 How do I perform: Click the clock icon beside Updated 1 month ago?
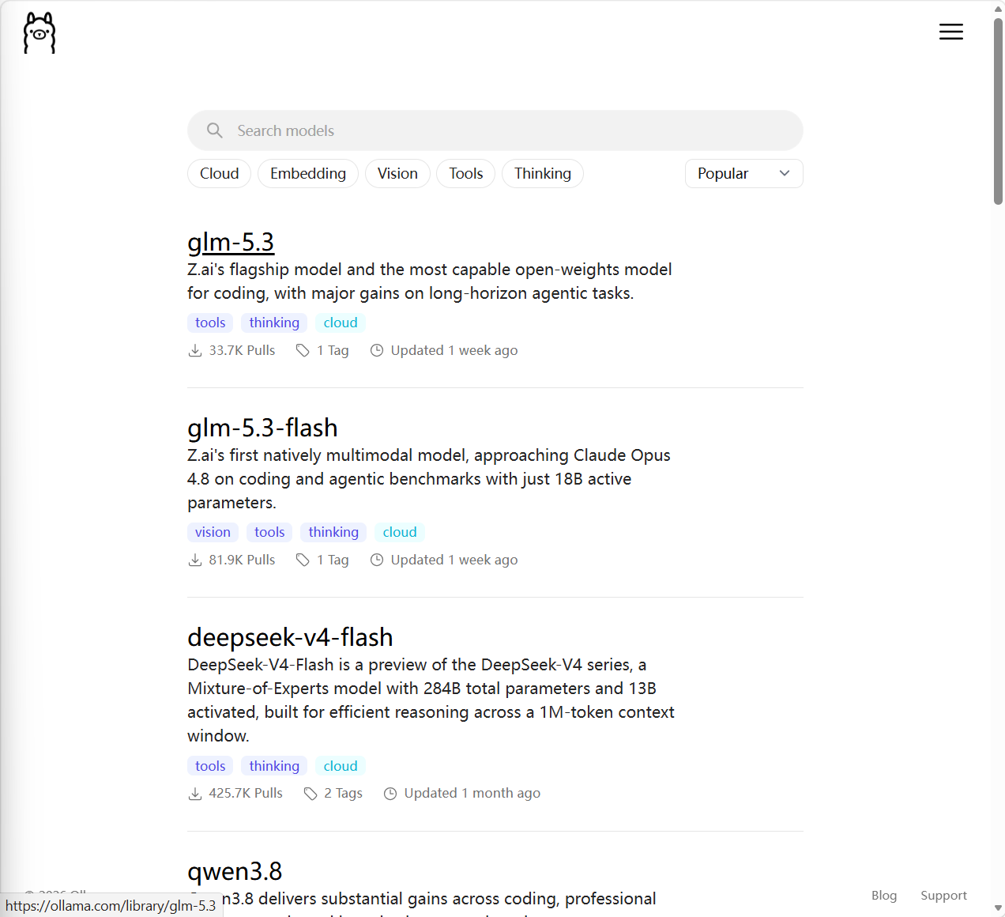coord(390,794)
